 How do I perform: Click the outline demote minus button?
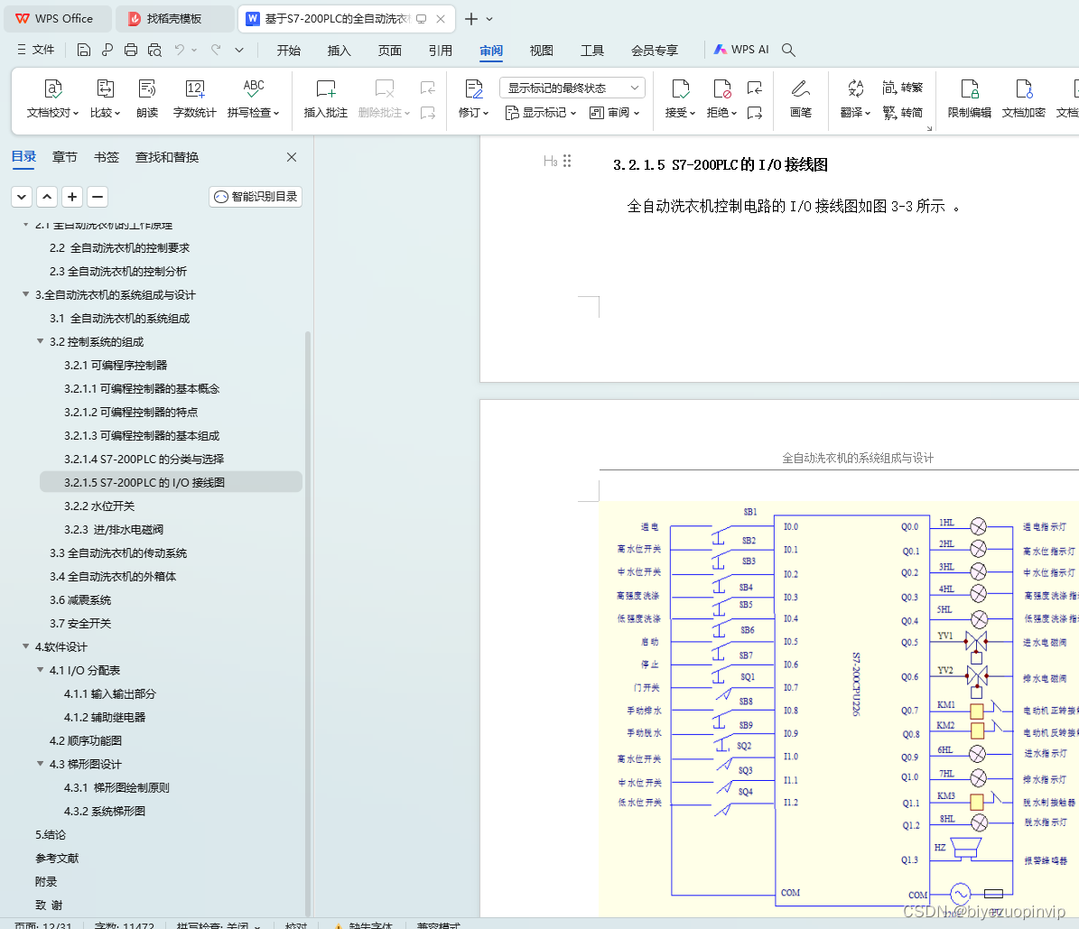98,196
